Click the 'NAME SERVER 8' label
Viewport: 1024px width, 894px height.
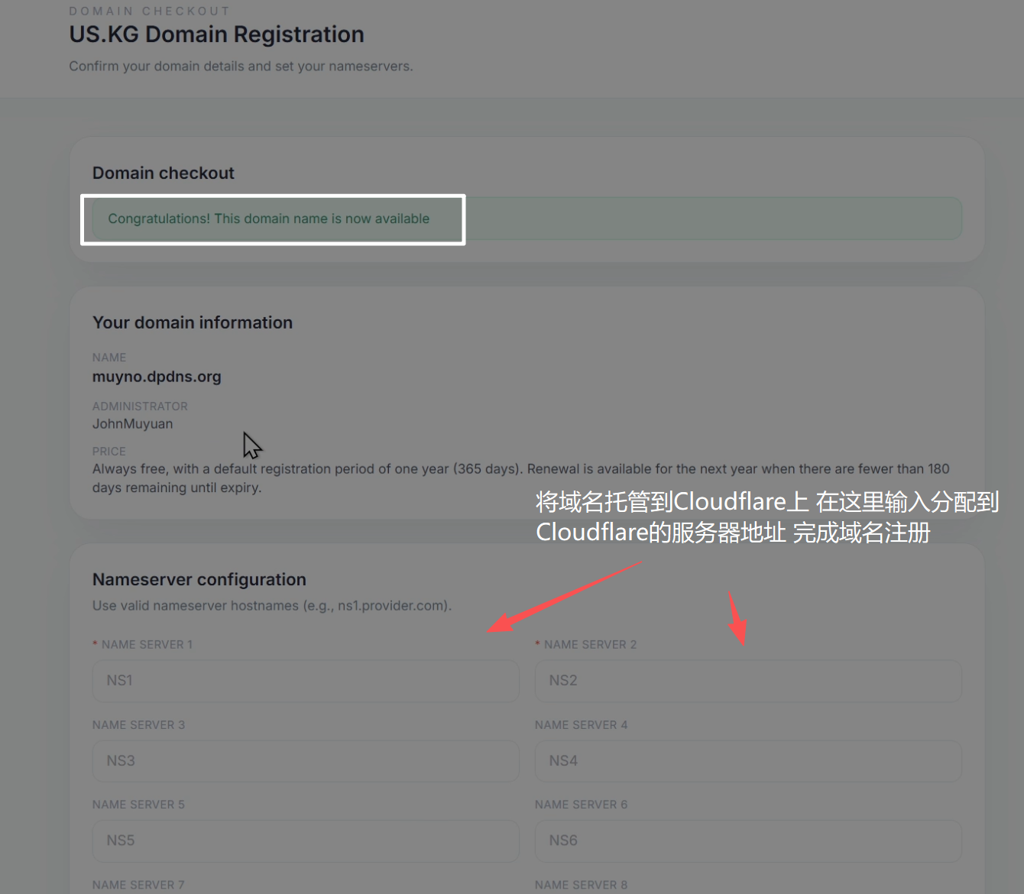[x=581, y=885]
